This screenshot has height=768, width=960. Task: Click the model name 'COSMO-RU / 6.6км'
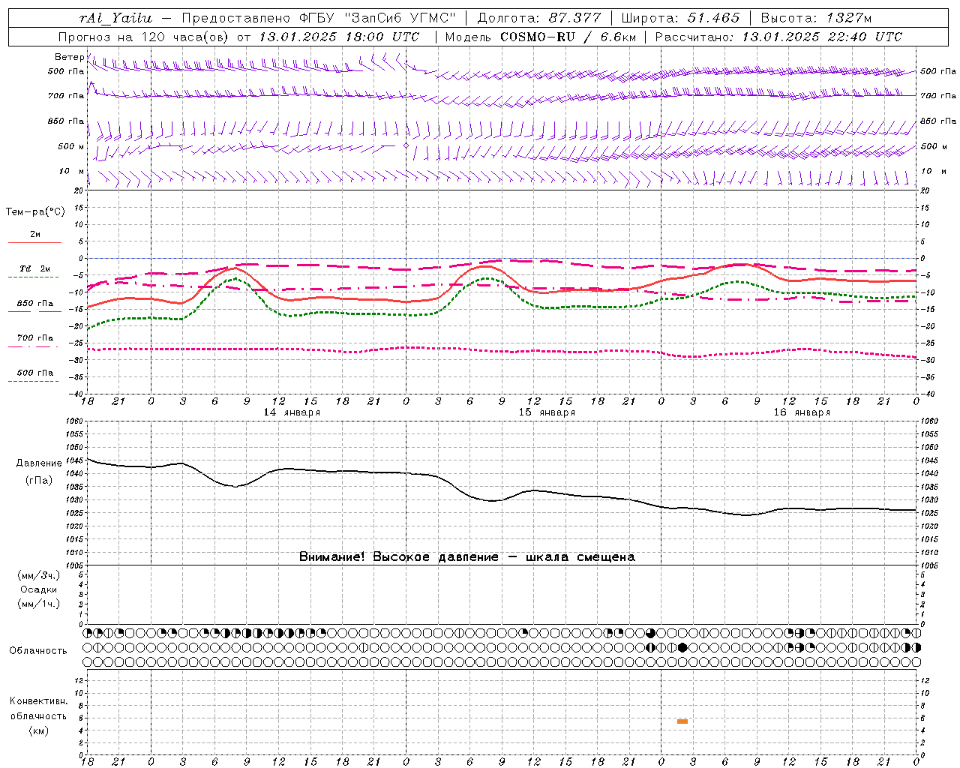click(x=568, y=37)
